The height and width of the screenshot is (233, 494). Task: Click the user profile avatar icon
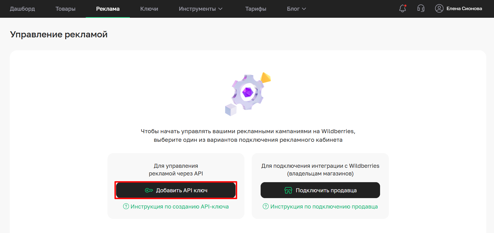click(439, 9)
